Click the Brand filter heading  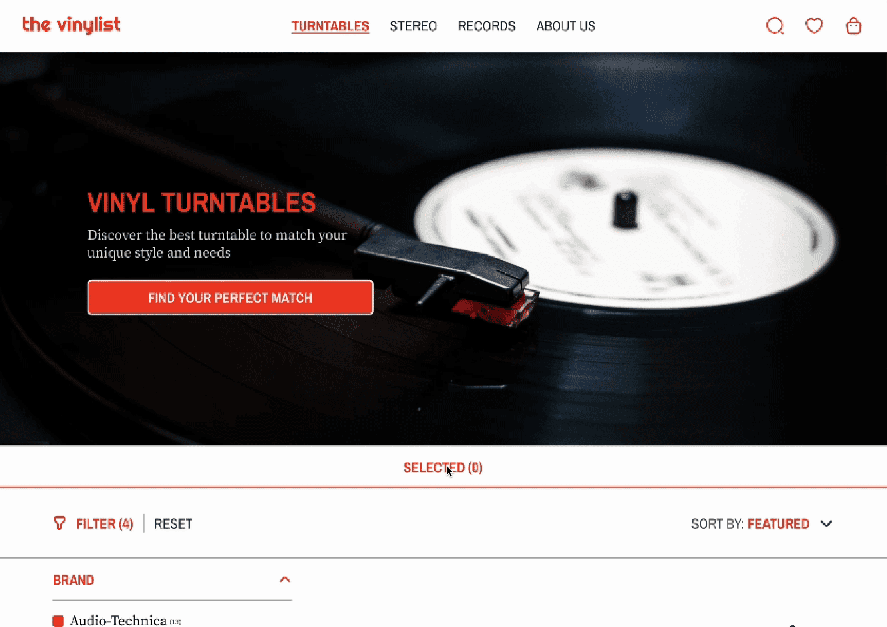pos(74,580)
